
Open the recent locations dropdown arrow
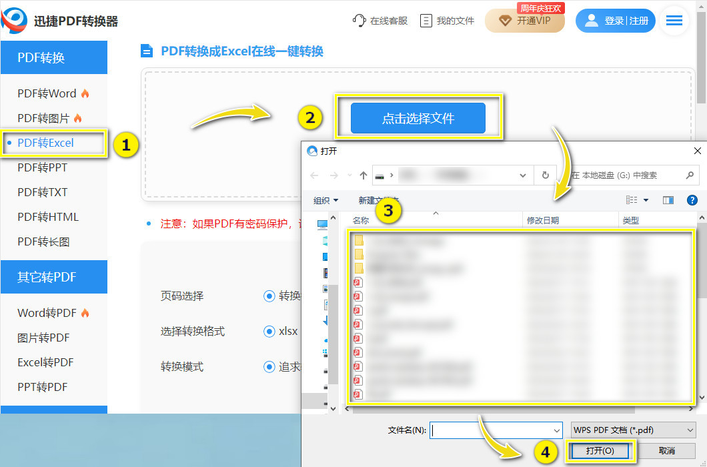[349, 175]
